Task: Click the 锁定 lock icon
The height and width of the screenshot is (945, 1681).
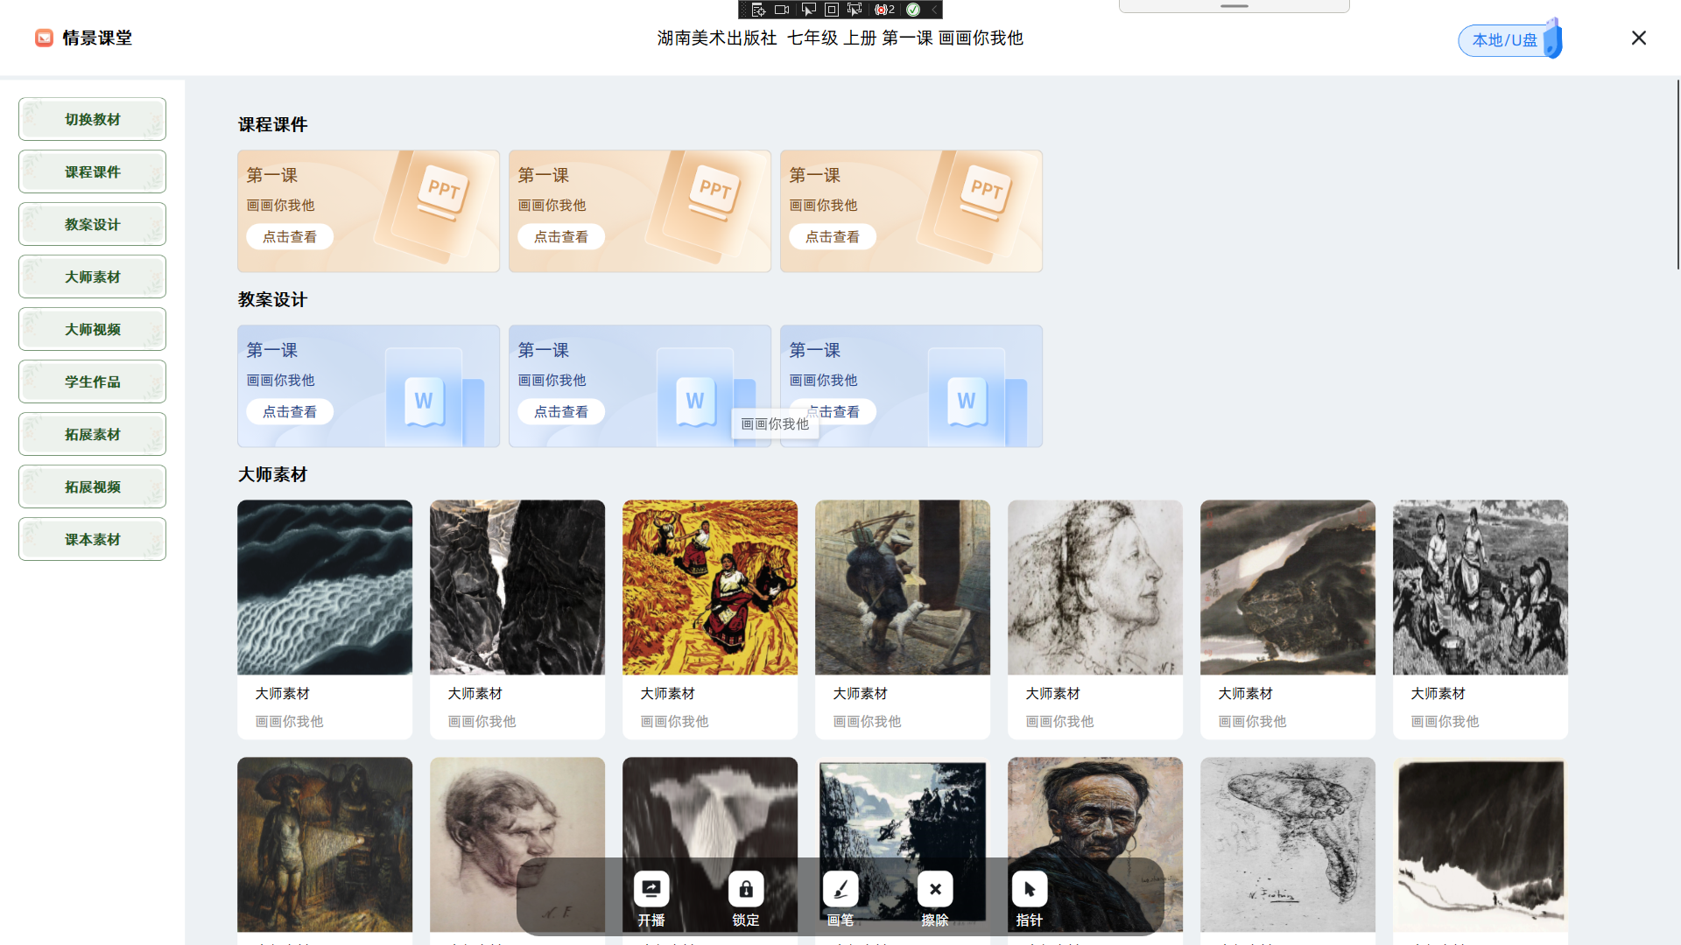Action: pos(746,889)
